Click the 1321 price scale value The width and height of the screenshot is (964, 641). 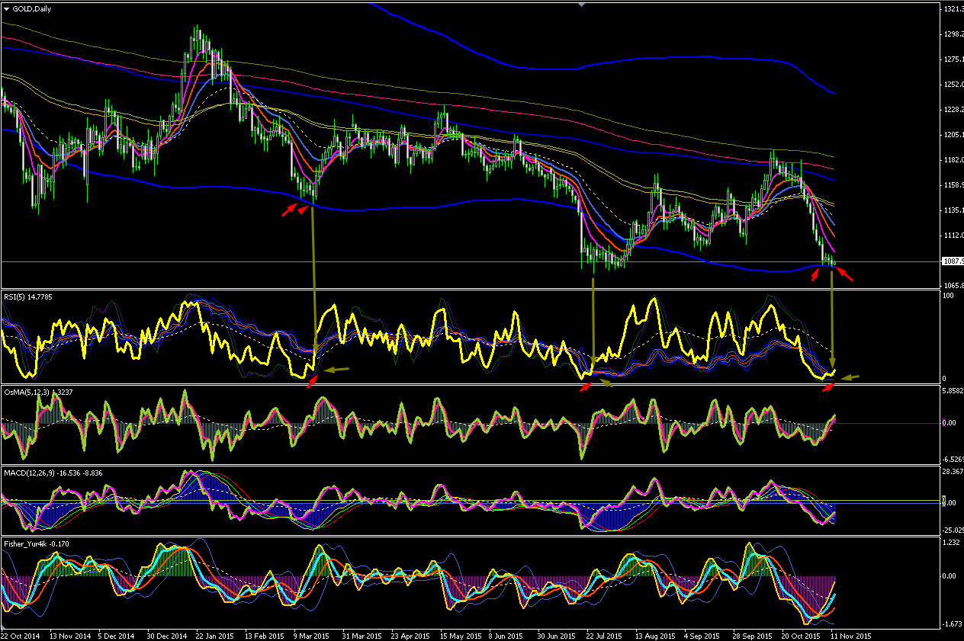953,9
